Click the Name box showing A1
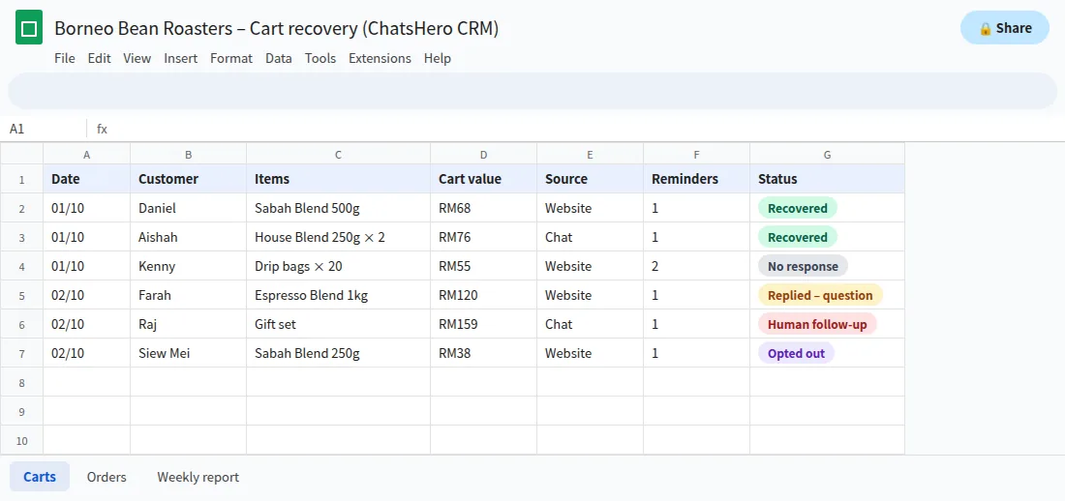Viewport: 1065px width, 501px height. [x=44, y=129]
